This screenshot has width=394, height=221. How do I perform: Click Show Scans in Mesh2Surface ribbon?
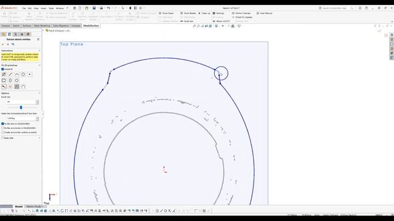tap(166, 14)
